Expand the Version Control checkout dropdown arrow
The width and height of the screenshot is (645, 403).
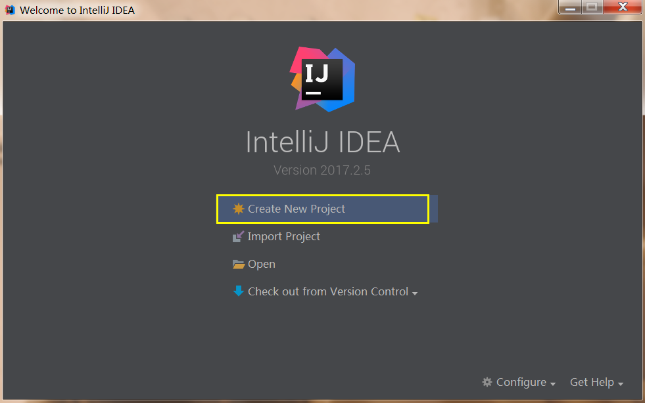click(x=415, y=293)
